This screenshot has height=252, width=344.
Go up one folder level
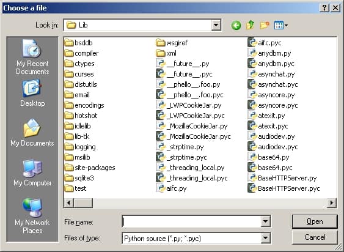pos(251,25)
